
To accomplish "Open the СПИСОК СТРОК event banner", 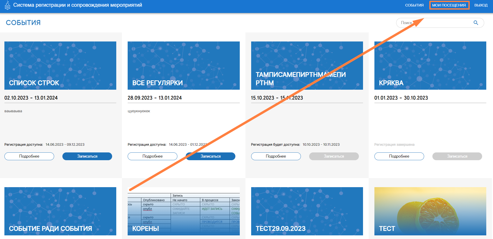I will click(x=60, y=66).
